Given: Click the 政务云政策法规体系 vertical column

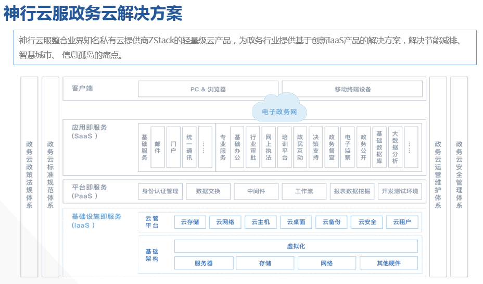Looking at the screenshot, I should [29, 175].
